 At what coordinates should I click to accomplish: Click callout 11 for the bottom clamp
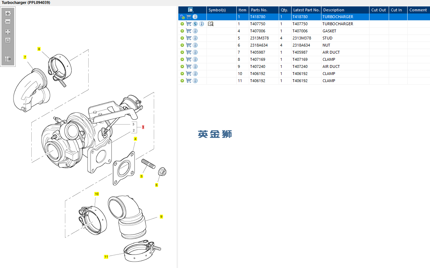click(x=106, y=256)
